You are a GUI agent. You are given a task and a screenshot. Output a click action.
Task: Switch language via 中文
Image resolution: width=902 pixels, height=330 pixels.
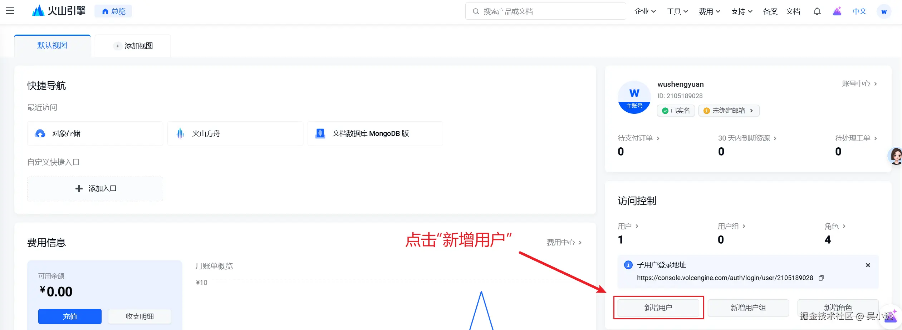tap(859, 11)
